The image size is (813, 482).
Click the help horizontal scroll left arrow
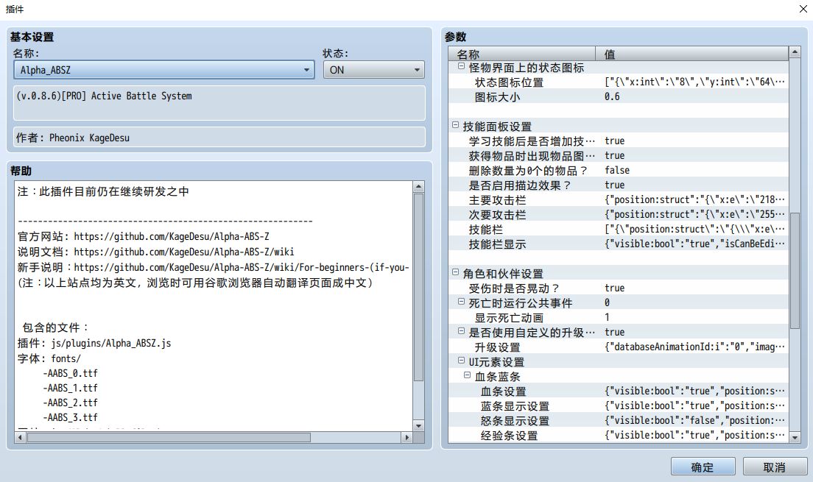tap(20, 437)
